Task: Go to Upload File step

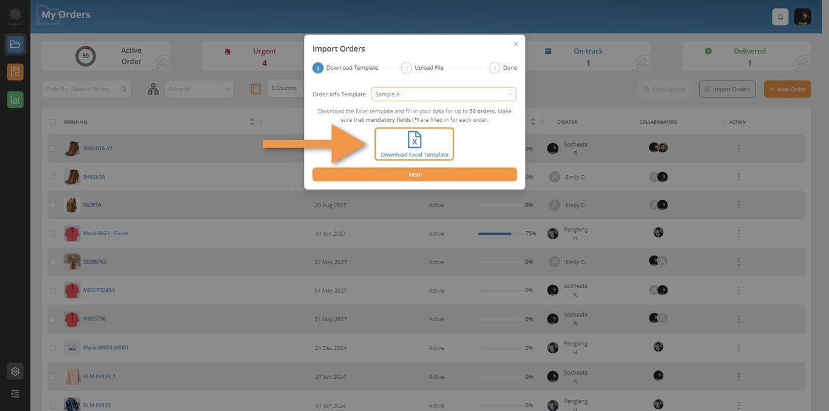Action: click(x=422, y=68)
